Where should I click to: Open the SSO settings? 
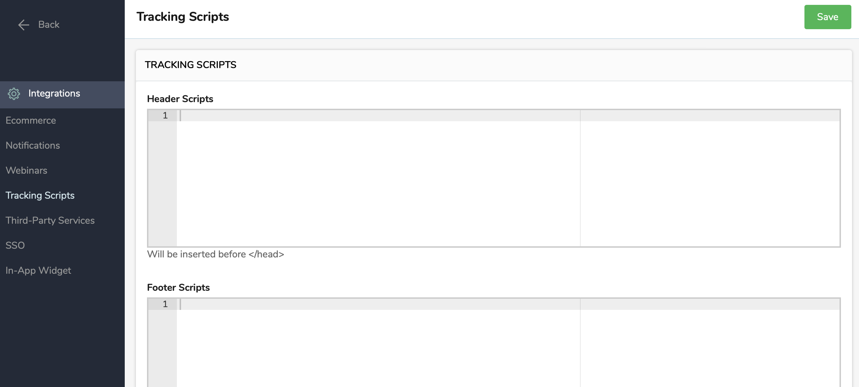[x=15, y=246]
